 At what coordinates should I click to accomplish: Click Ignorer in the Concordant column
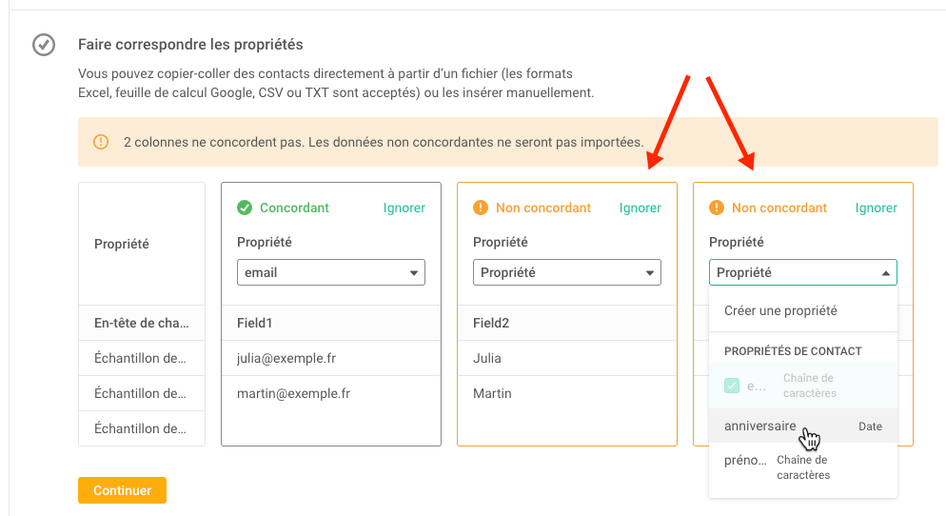404,208
